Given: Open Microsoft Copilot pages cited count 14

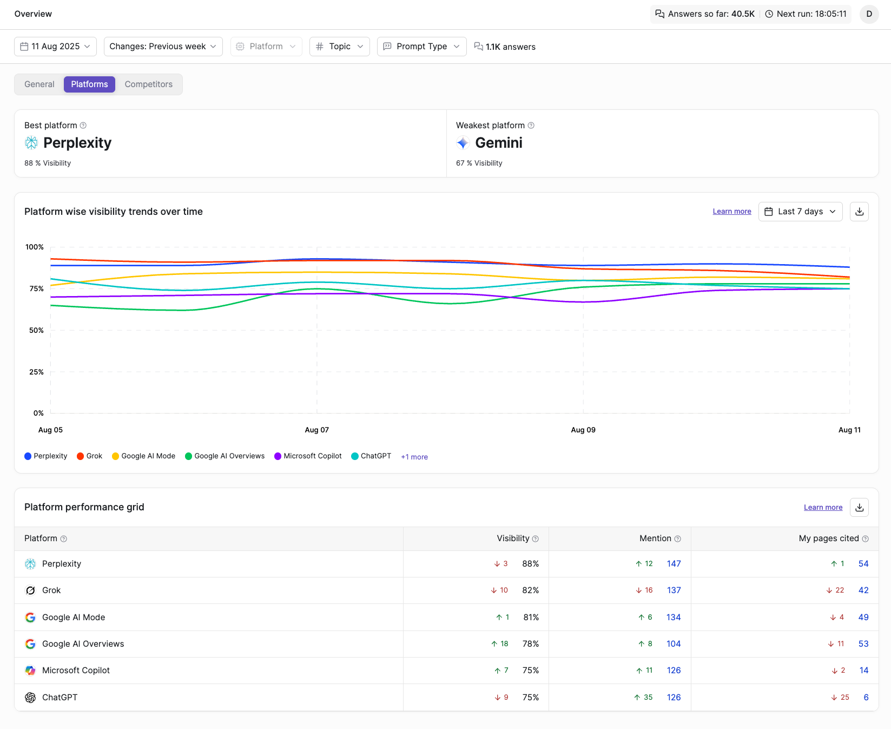Looking at the screenshot, I should (864, 671).
